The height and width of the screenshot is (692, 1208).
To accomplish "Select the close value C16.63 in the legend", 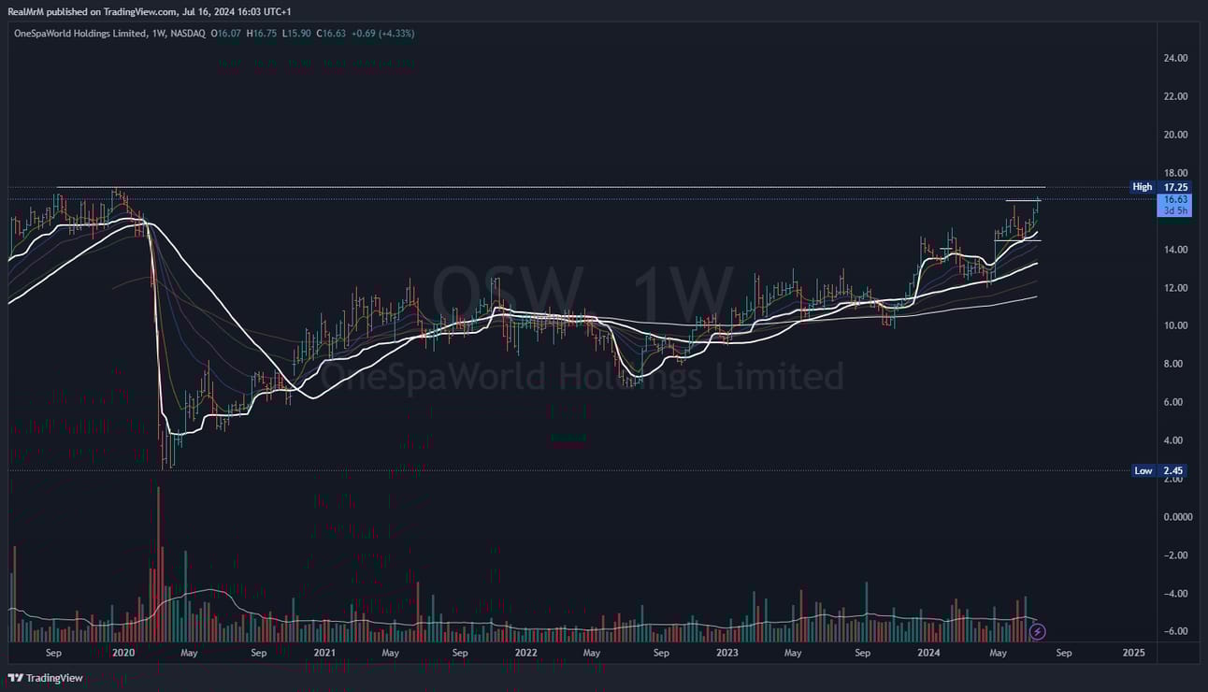I will (x=332, y=34).
